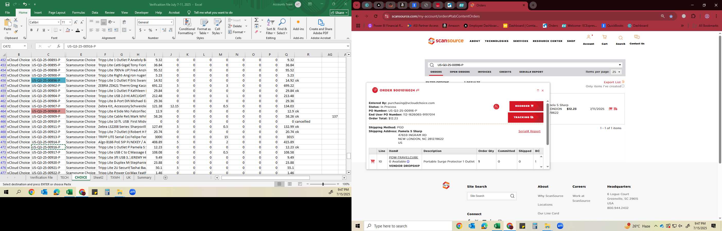Switch to Page Layout view in status bar
The height and width of the screenshot is (231, 722).
tap(290, 184)
